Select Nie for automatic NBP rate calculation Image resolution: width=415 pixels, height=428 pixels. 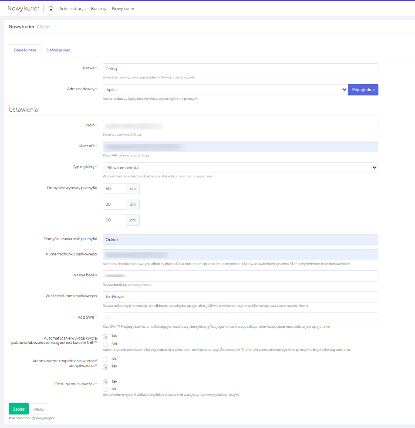click(x=105, y=344)
